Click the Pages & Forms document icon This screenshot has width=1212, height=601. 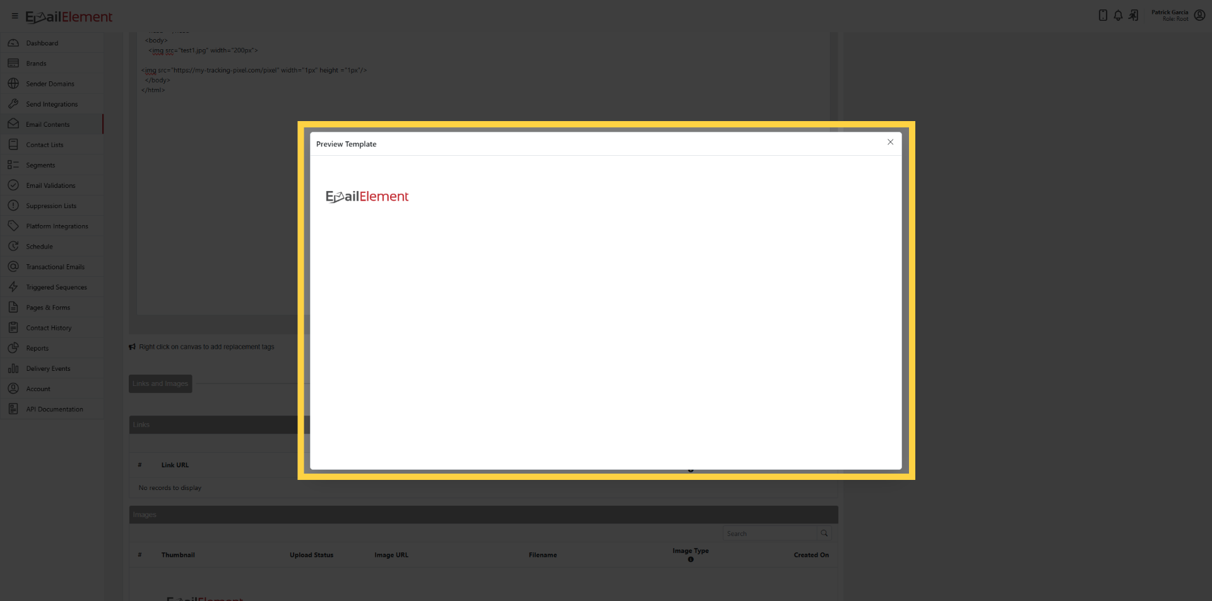pos(13,307)
